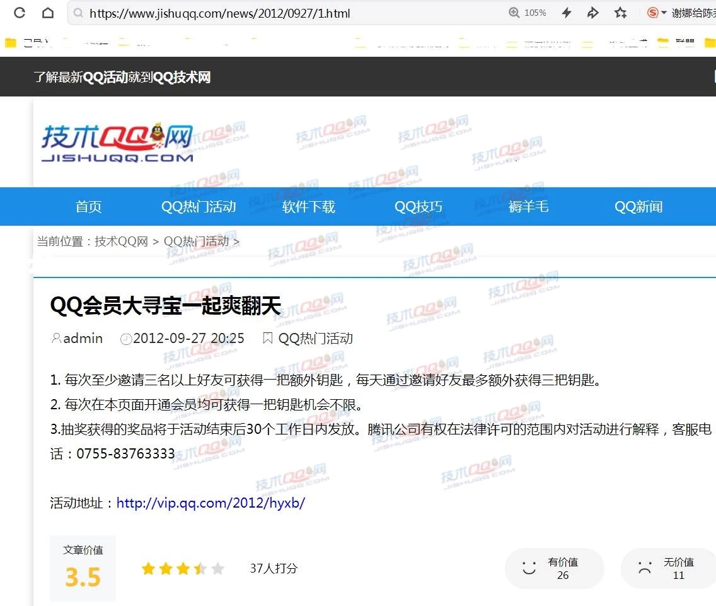Switch to the QQ技巧 section
The width and height of the screenshot is (716, 606).
[x=418, y=206]
